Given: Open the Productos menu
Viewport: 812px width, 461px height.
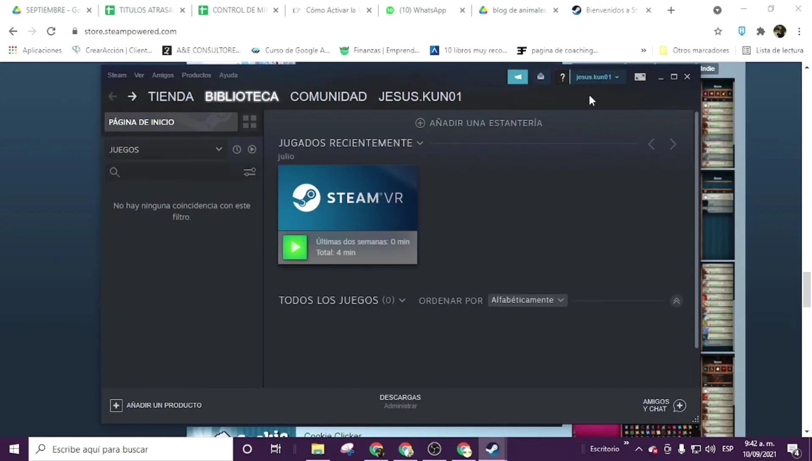Looking at the screenshot, I should coord(196,75).
